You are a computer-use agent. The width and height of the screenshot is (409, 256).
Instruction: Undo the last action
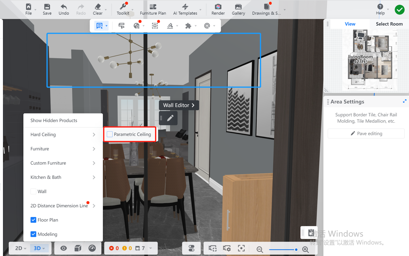(64, 9)
